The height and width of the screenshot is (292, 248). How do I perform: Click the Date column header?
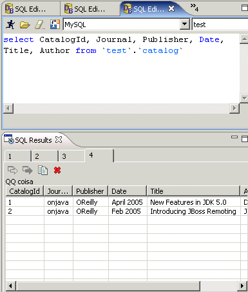pyautogui.click(x=128, y=191)
